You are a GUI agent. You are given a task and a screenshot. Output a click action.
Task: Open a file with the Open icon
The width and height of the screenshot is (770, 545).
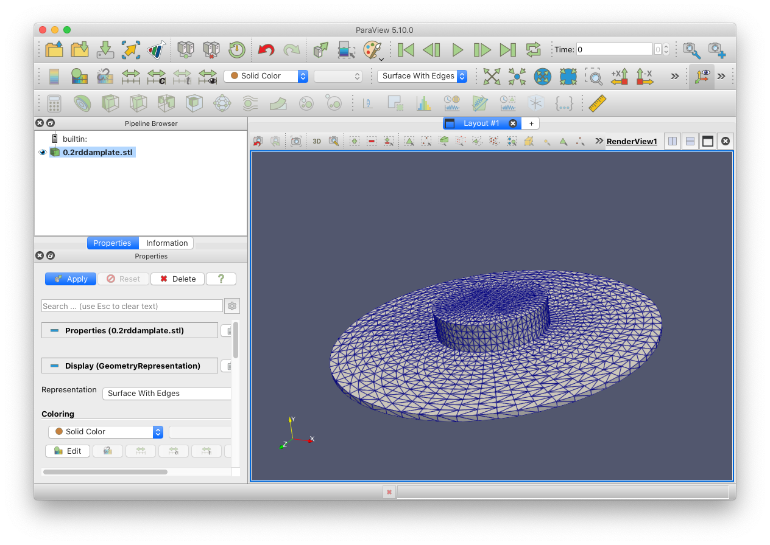click(54, 49)
